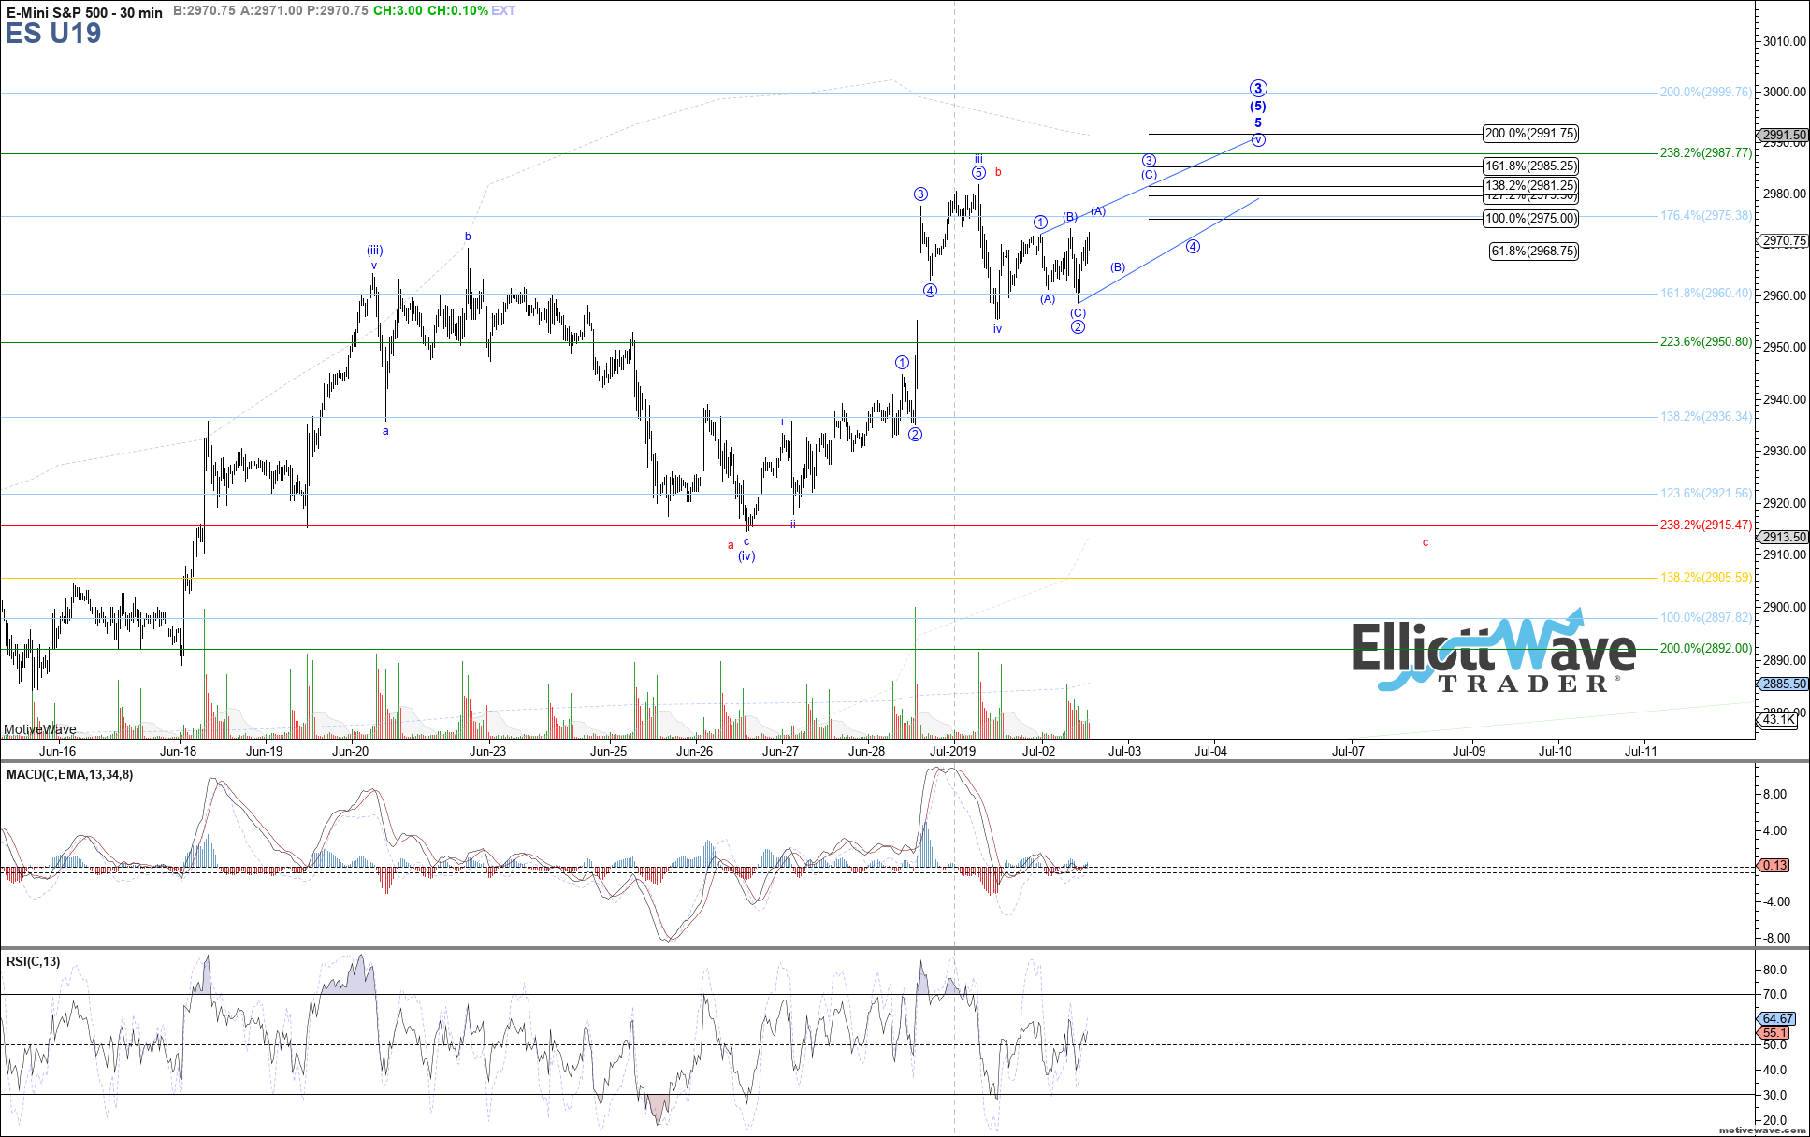Click the boxed 161.8%(2985.25) extension label

pyautogui.click(x=1530, y=166)
